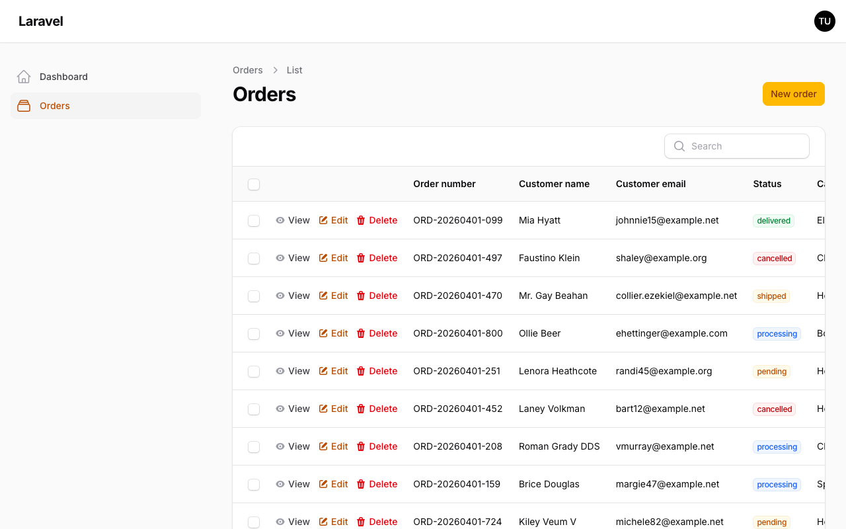Click the trash delete icon for Laney Volkman's order

pos(361,409)
